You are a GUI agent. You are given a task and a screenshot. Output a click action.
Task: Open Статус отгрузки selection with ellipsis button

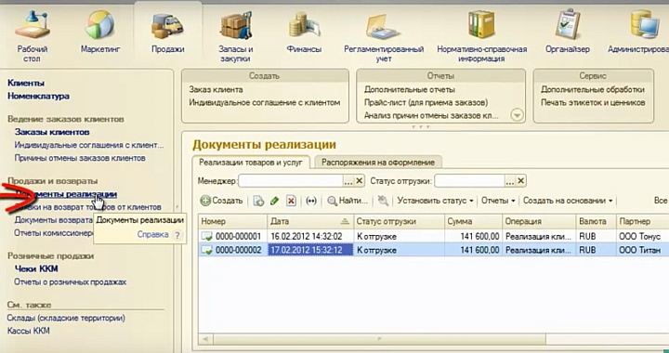click(x=510, y=181)
